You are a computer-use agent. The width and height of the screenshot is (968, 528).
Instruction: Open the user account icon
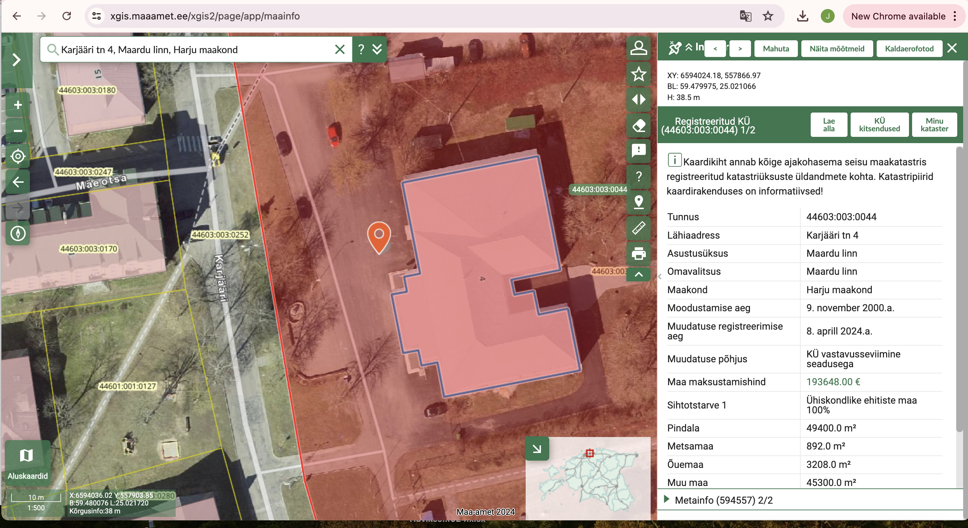639,48
